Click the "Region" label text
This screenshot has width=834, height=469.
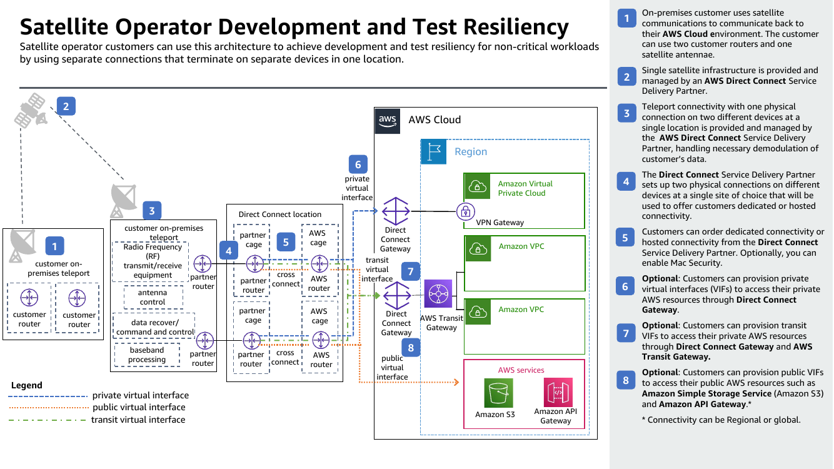click(x=471, y=152)
